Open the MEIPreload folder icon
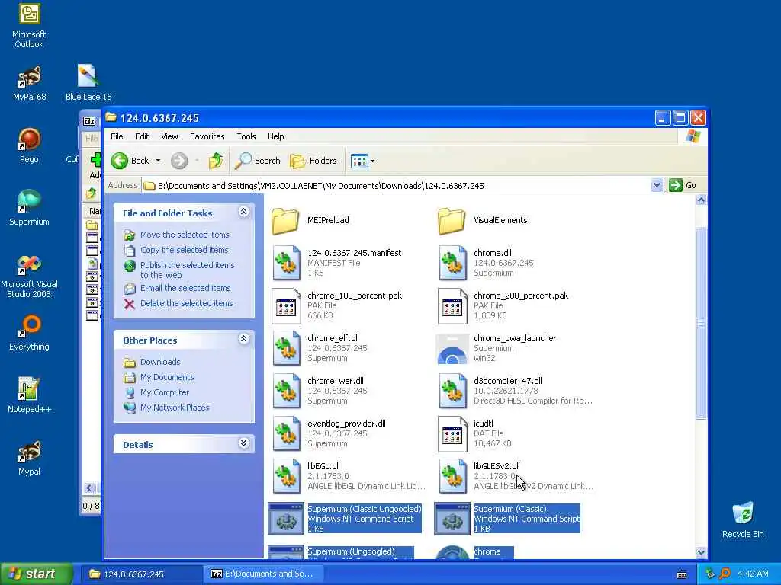 pos(285,220)
